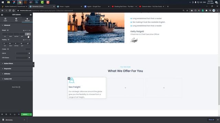
Task: Click the Padding top input field
Action: click(x=5, y=43)
